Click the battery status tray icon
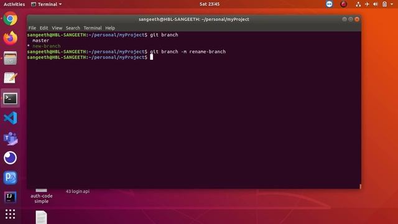 coord(384,4)
